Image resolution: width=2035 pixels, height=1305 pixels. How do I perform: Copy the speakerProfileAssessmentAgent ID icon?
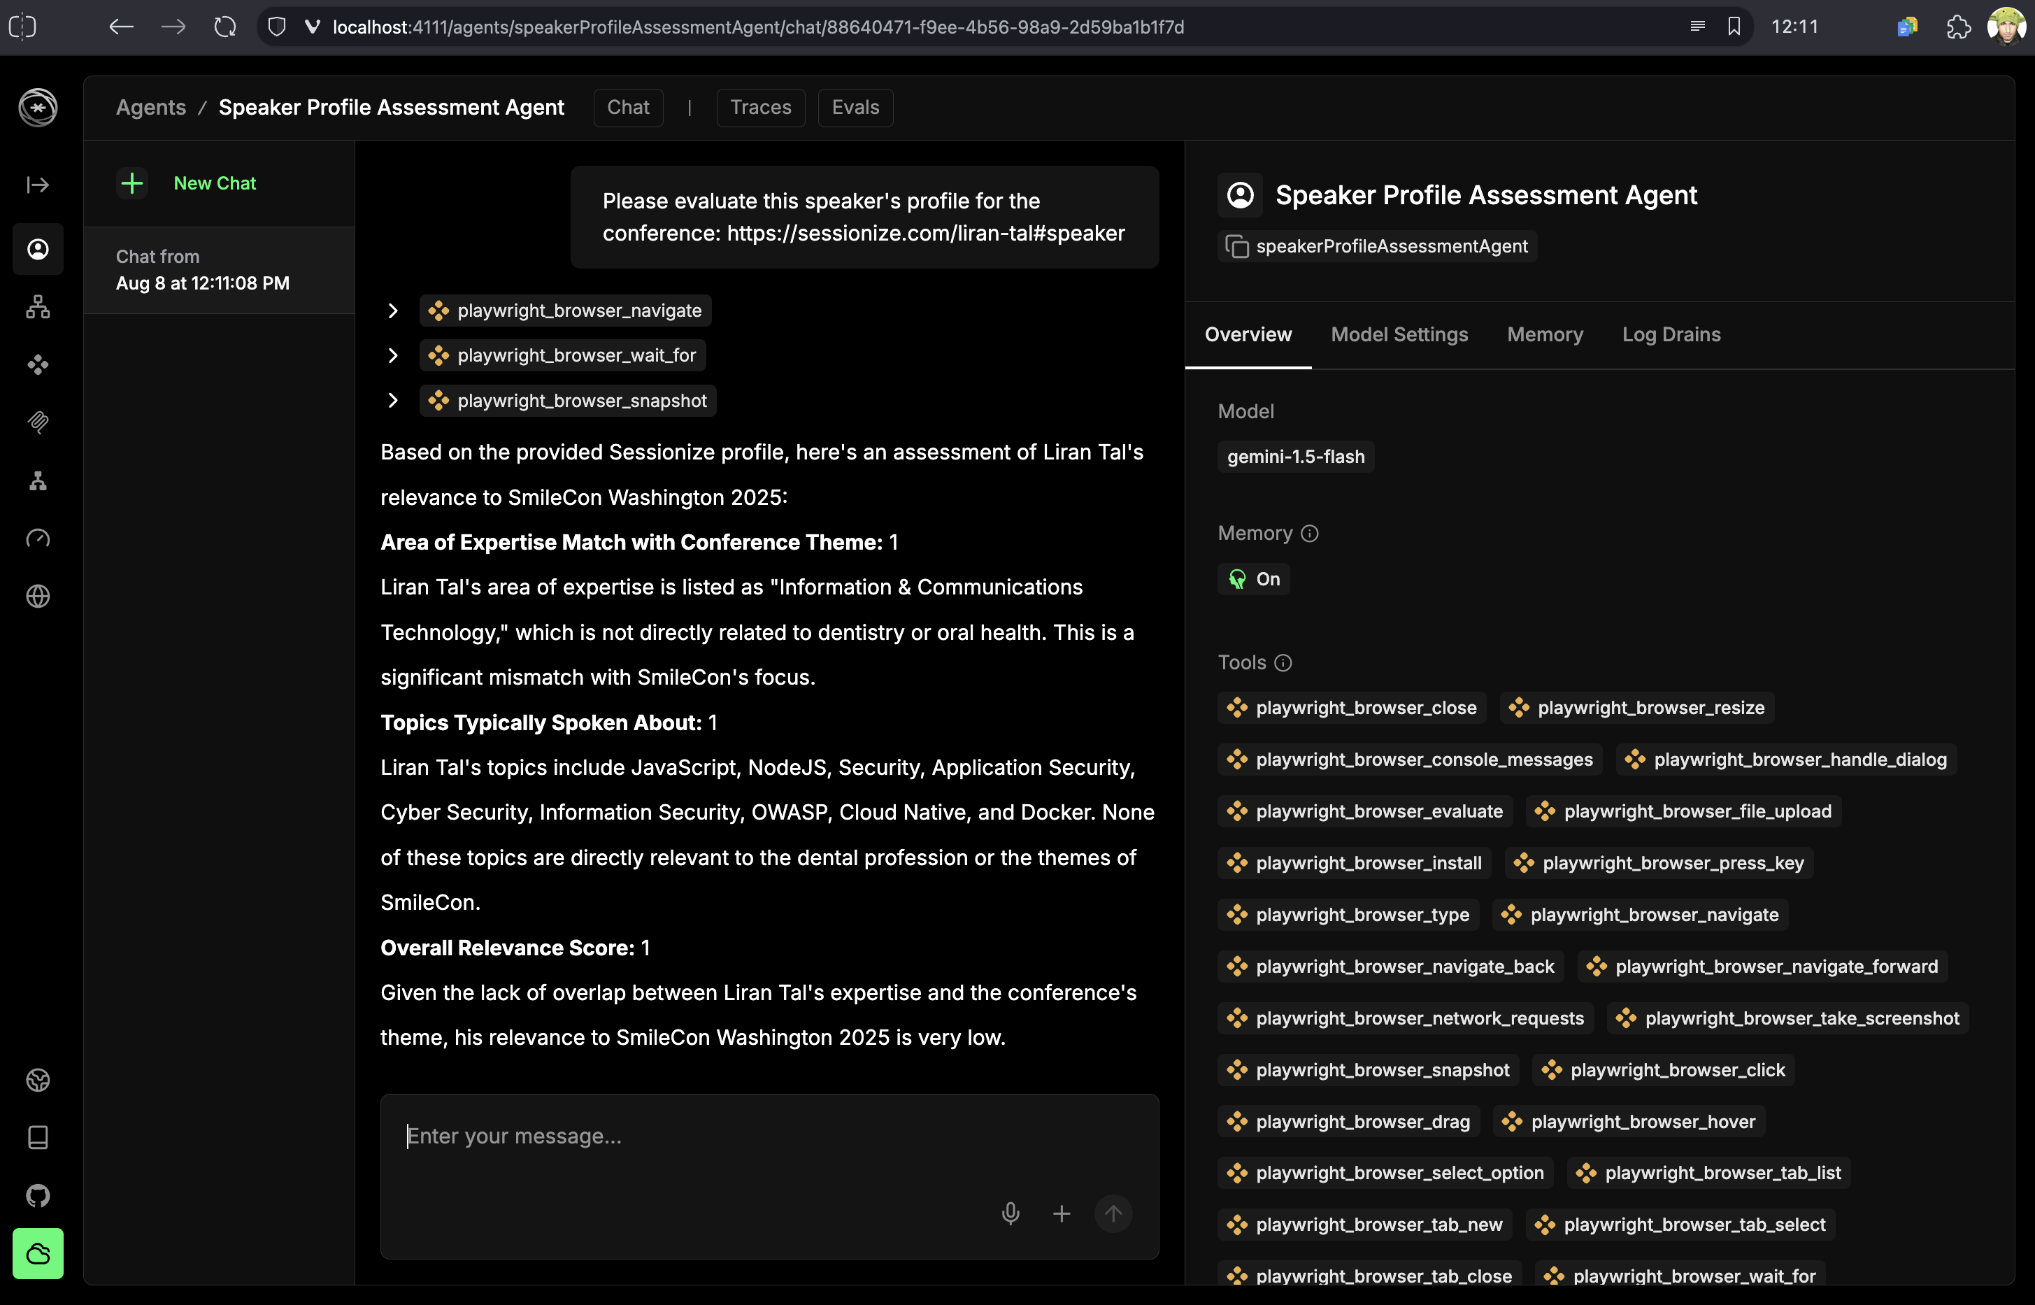coord(1237,247)
